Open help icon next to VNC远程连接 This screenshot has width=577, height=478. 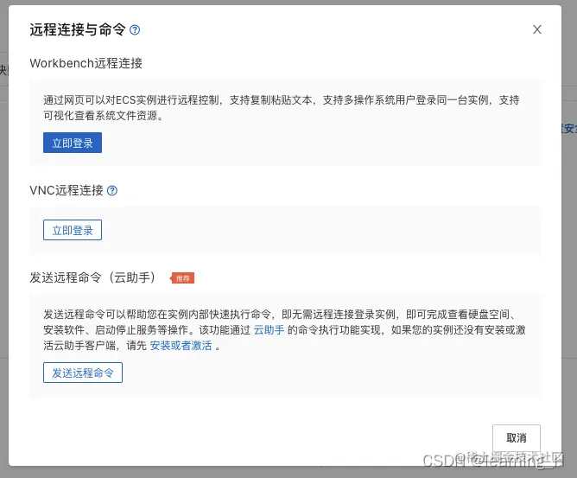coord(112,191)
